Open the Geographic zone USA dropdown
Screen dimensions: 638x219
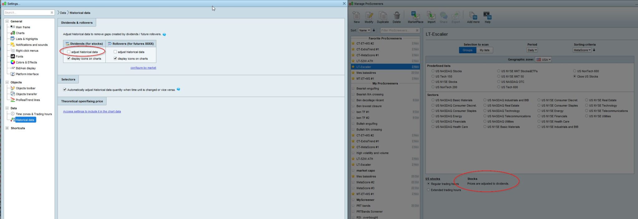pyautogui.click(x=543, y=60)
